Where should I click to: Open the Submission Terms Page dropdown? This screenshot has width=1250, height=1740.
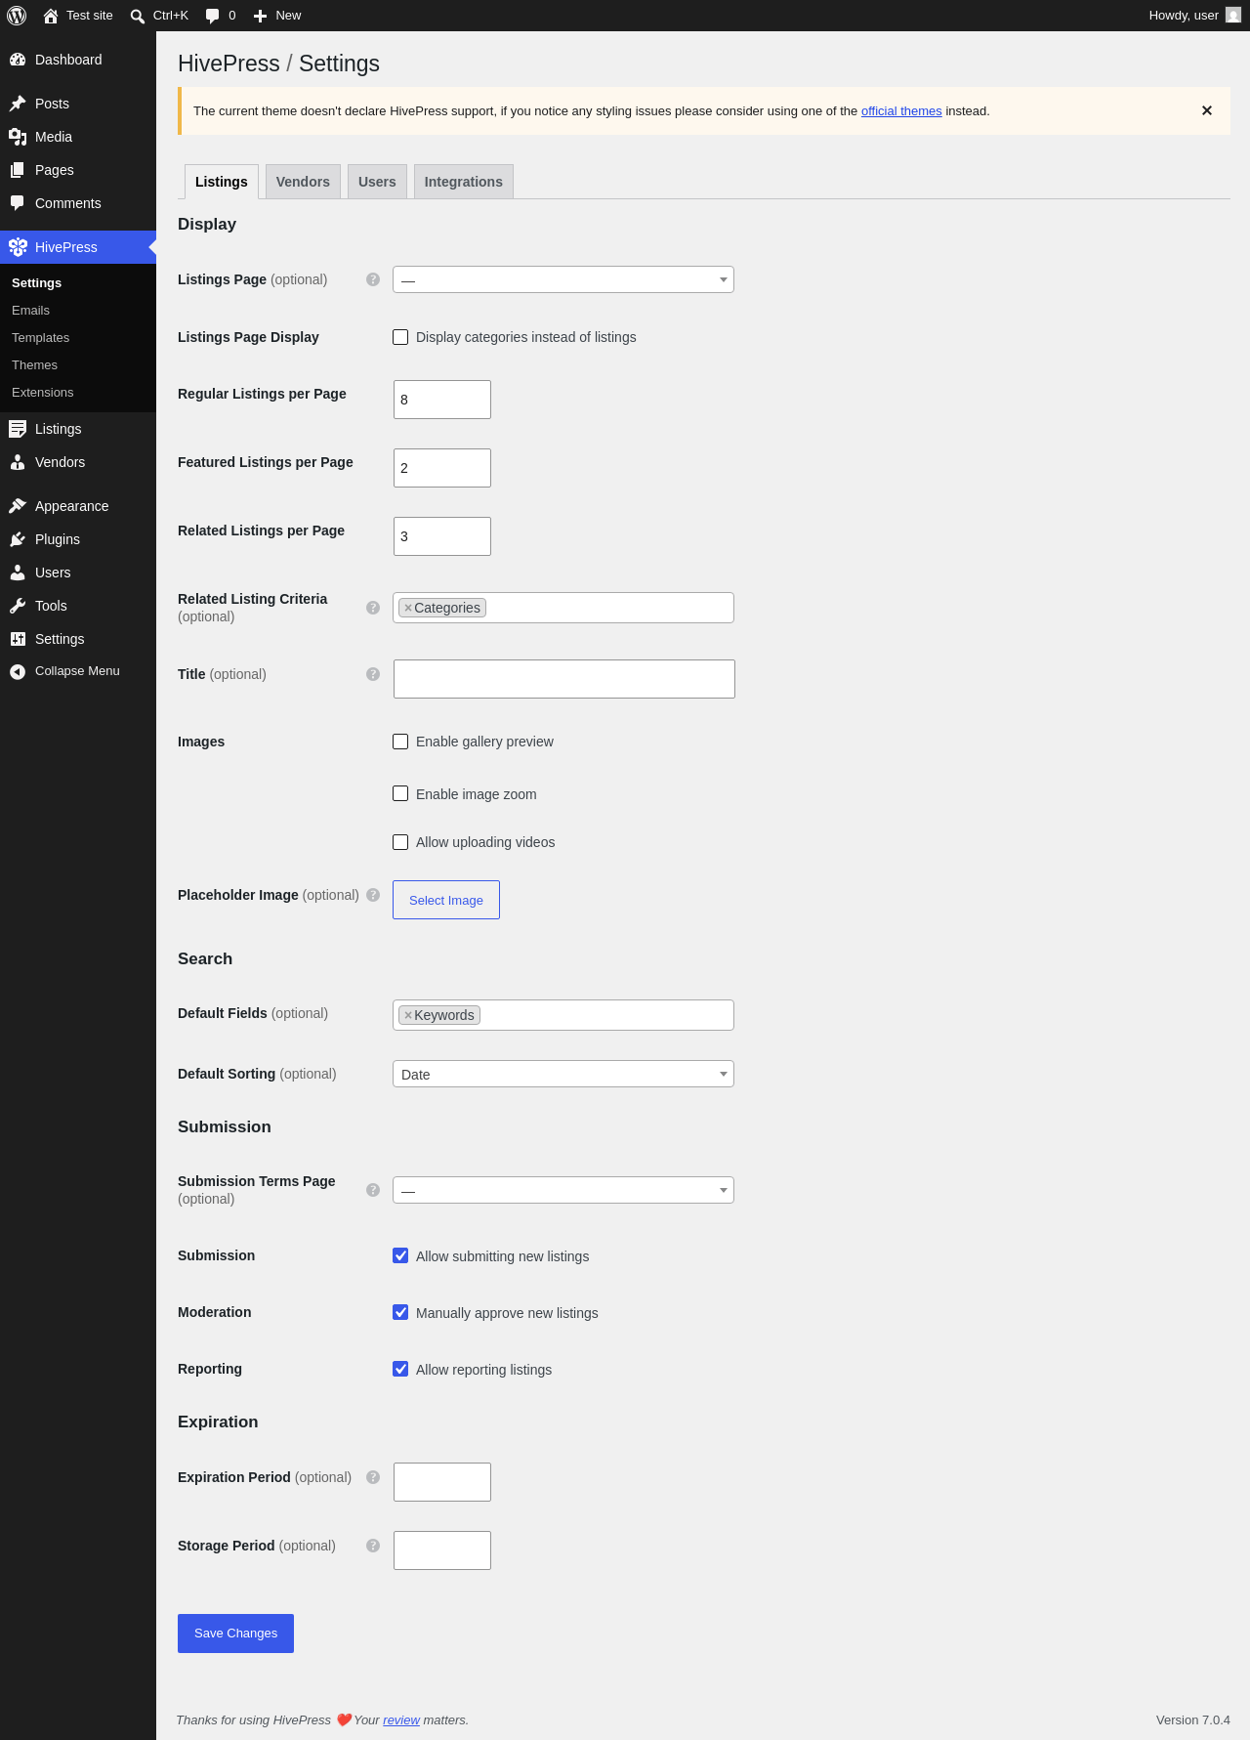[563, 1190]
